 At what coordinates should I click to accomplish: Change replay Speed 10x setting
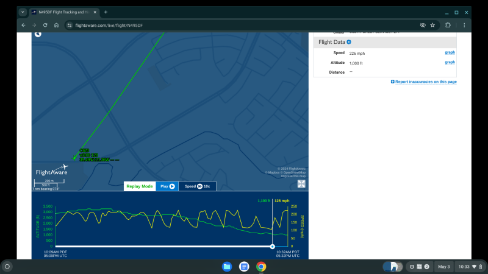[197, 186]
